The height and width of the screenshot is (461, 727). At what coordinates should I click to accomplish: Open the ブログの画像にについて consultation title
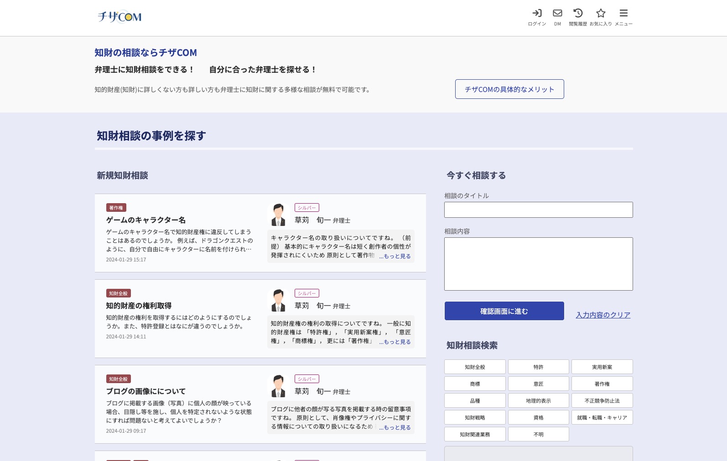coord(146,391)
